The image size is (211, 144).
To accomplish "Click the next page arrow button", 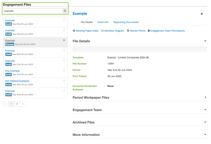I will coord(22,104).
